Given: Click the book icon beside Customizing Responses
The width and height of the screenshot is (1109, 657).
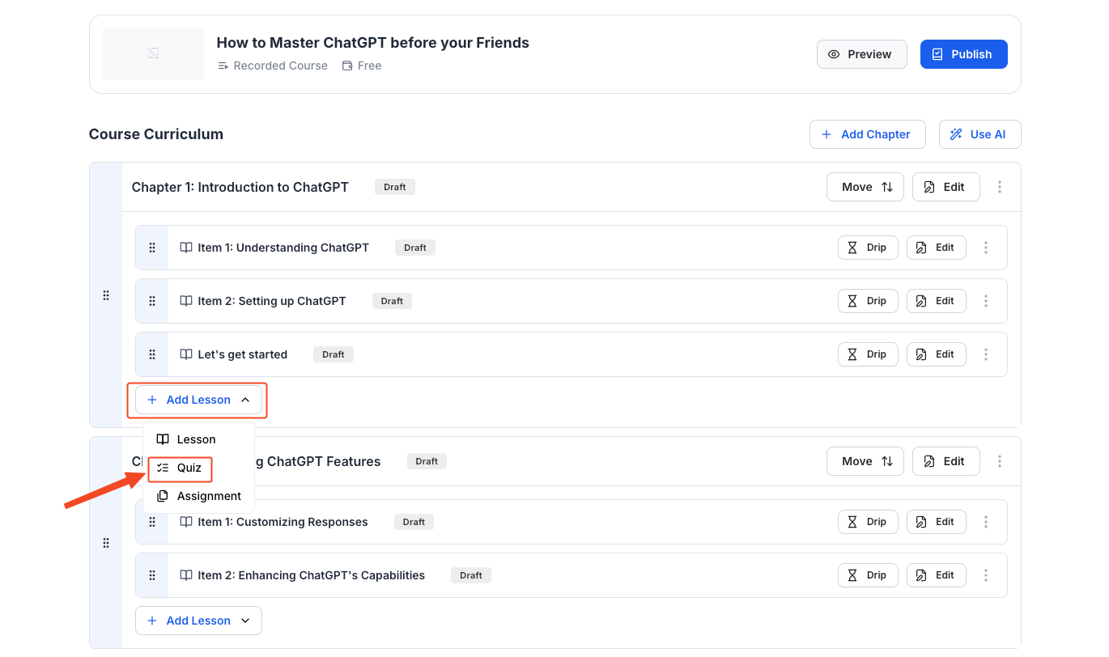Looking at the screenshot, I should coord(186,522).
